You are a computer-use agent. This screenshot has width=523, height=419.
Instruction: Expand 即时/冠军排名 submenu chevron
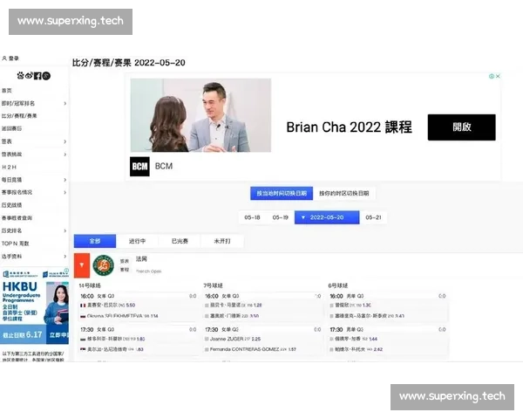point(65,104)
